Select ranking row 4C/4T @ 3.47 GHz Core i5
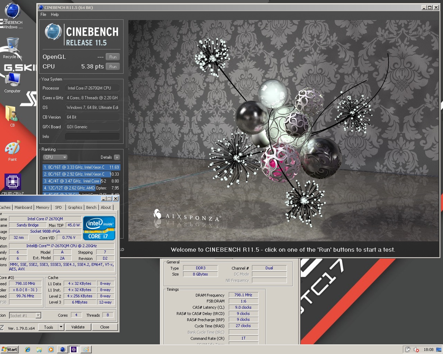Image resolution: width=443 pixels, height=354 pixels. click(81, 181)
